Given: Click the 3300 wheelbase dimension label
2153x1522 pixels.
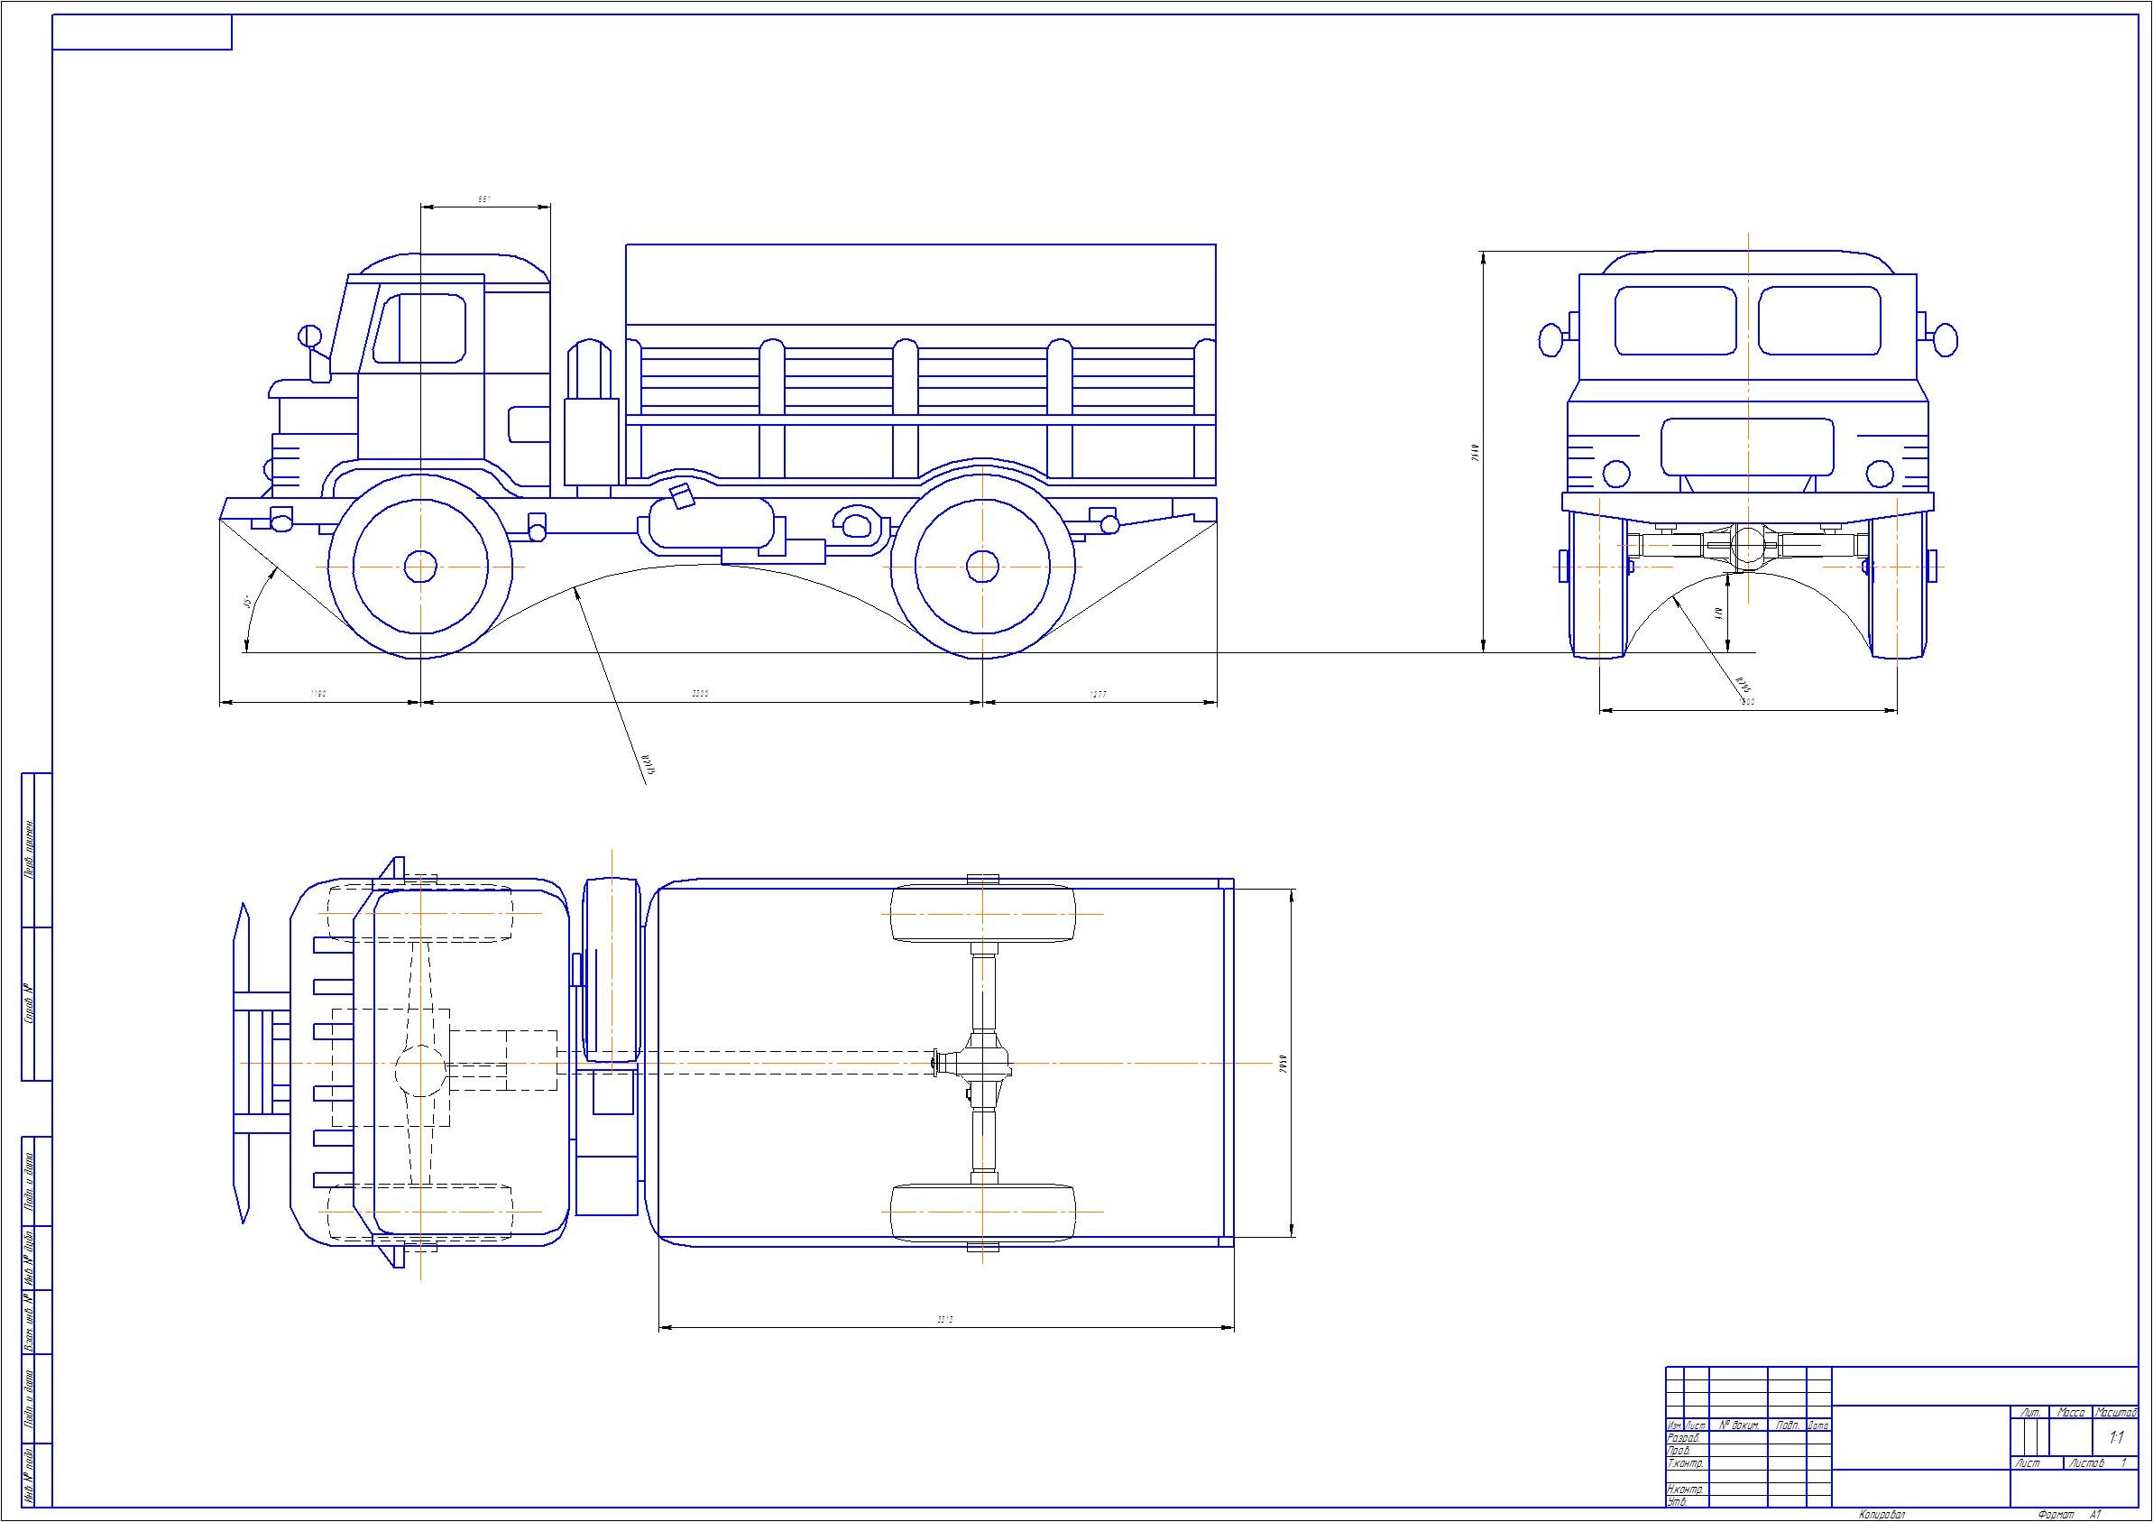Looking at the screenshot, I should click(701, 694).
